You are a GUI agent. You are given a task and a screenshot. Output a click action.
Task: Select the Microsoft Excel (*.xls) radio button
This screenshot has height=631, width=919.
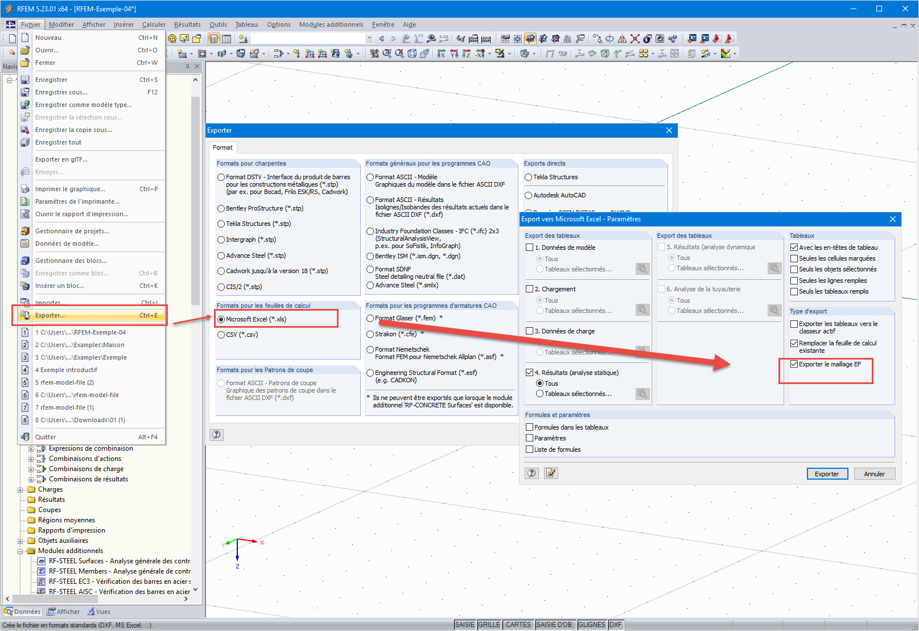[x=221, y=319]
